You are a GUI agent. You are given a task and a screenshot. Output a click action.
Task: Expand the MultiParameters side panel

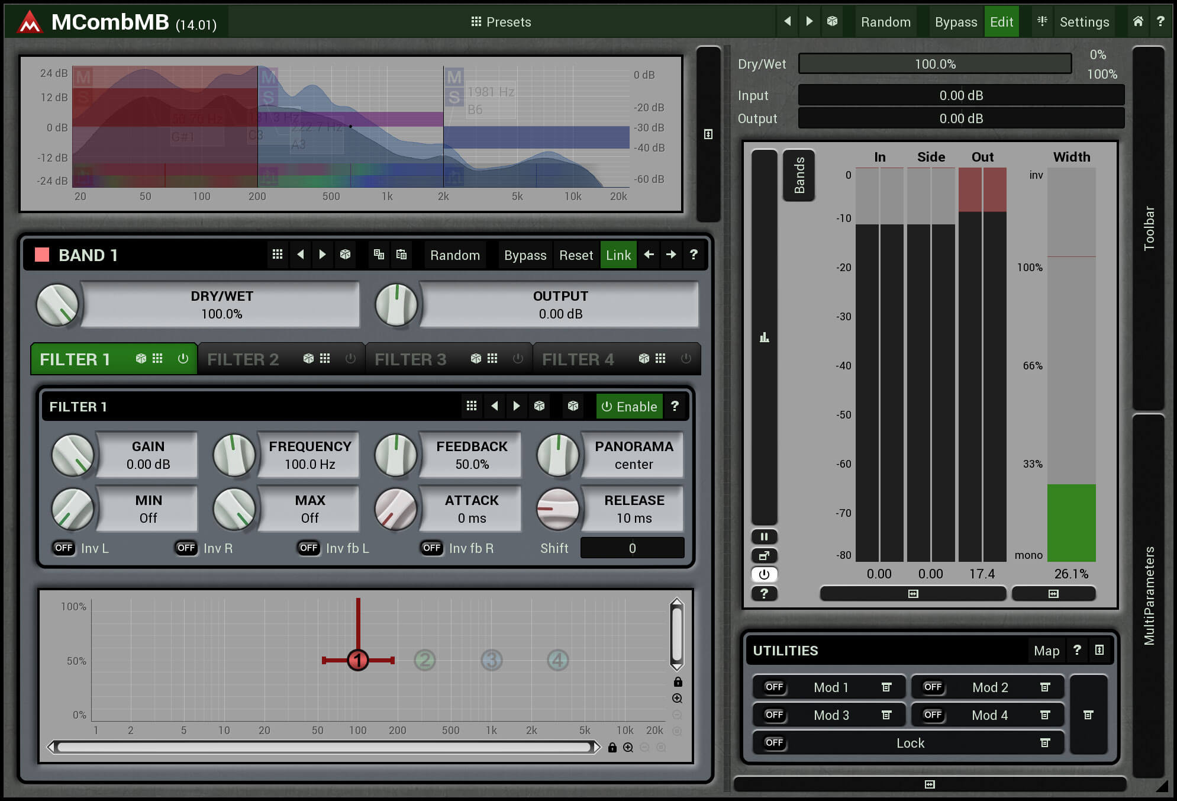[x=1149, y=595]
